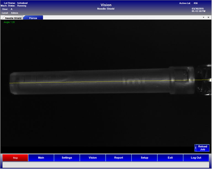This screenshot has width=212, height=169.
Task: Click the Active Lot number 456
Action: pyautogui.click(x=195, y=3)
